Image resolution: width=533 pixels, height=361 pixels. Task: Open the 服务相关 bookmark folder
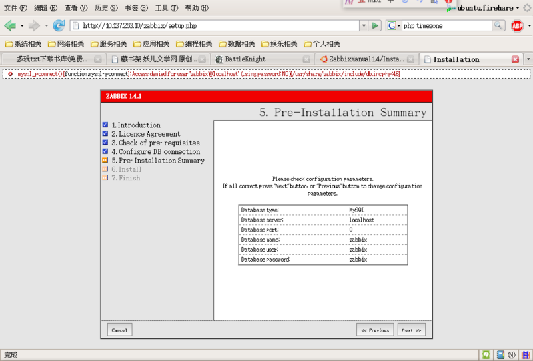(109, 44)
